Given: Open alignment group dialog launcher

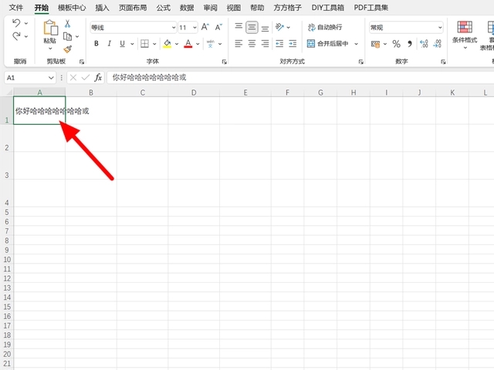Looking at the screenshot, I should coord(361,62).
